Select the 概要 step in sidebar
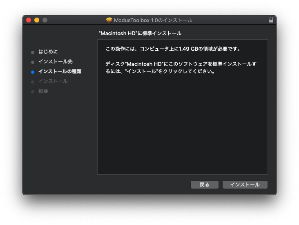Viewport: 299px width, 225px height. (43, 91)
